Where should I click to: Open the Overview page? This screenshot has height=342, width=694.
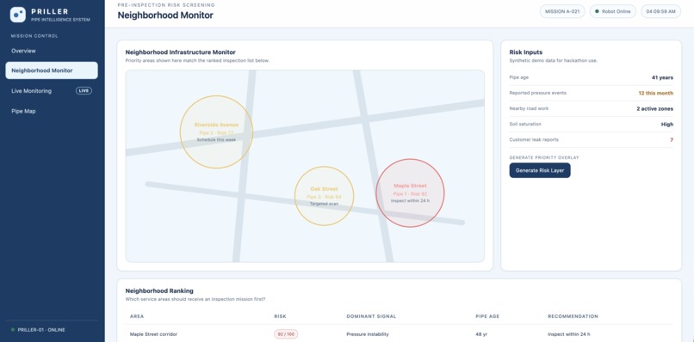click(24, 51)
